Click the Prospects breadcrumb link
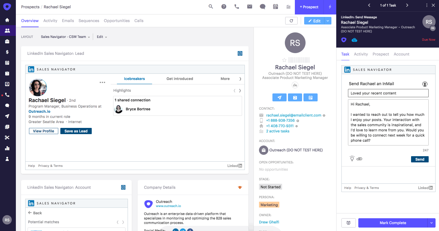 30,7
